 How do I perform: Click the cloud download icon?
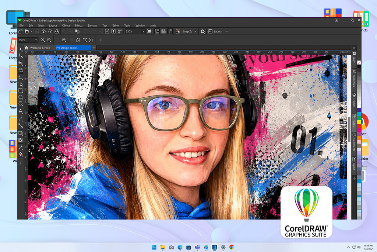point(43,31)
